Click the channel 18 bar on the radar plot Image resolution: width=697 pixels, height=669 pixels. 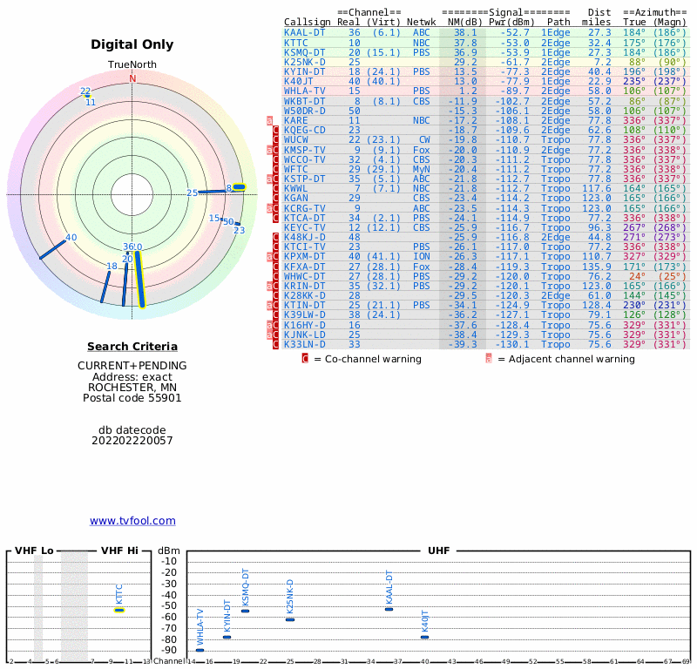pos(105,287)
